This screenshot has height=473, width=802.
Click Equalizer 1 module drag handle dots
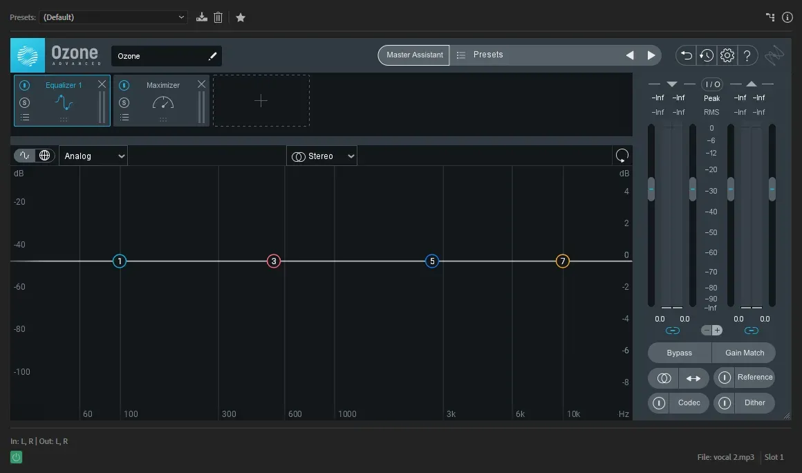pyautogui.click(x=64, y=120)
